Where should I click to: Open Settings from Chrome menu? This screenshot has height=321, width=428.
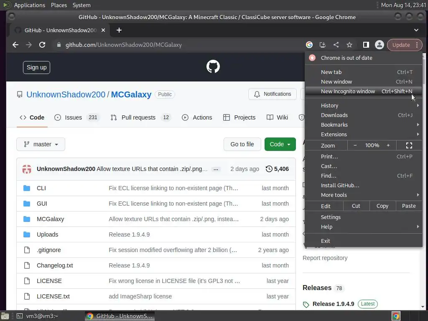[363, 217]
